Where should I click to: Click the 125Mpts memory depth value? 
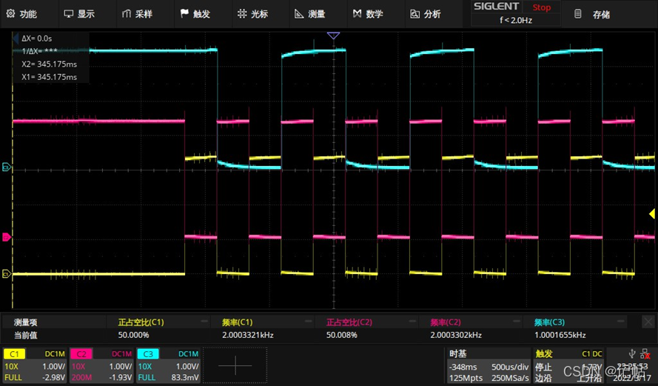466,378
